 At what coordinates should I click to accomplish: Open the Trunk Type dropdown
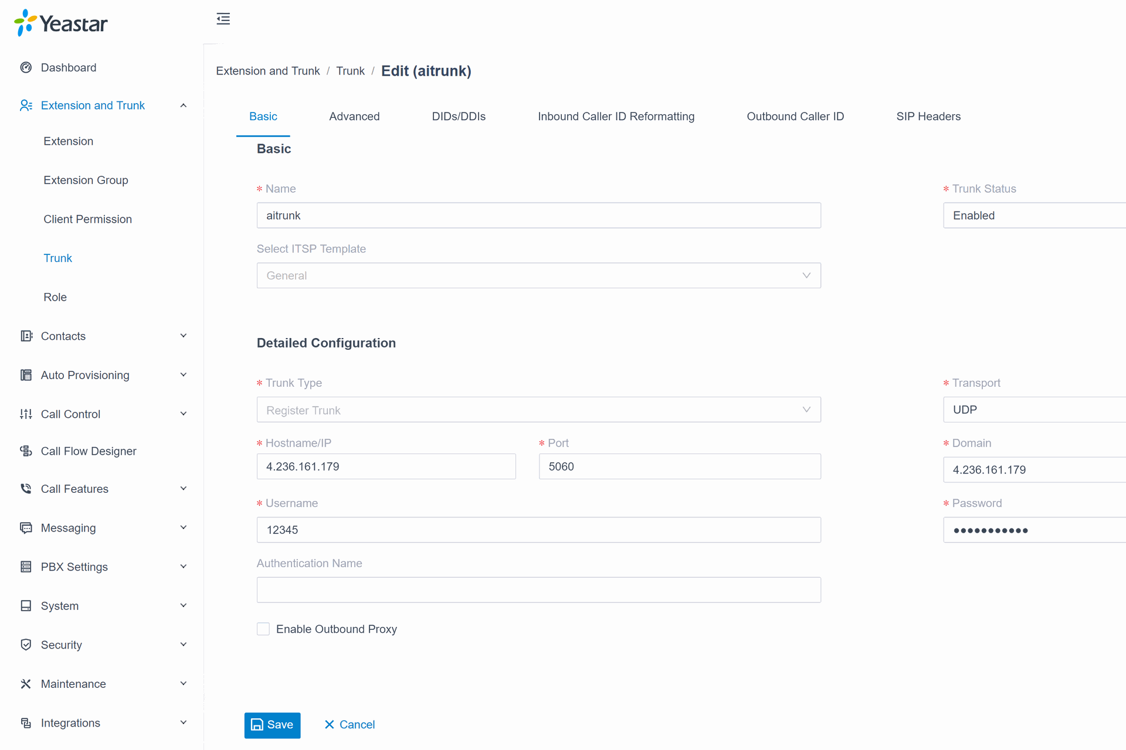[538, 410]
